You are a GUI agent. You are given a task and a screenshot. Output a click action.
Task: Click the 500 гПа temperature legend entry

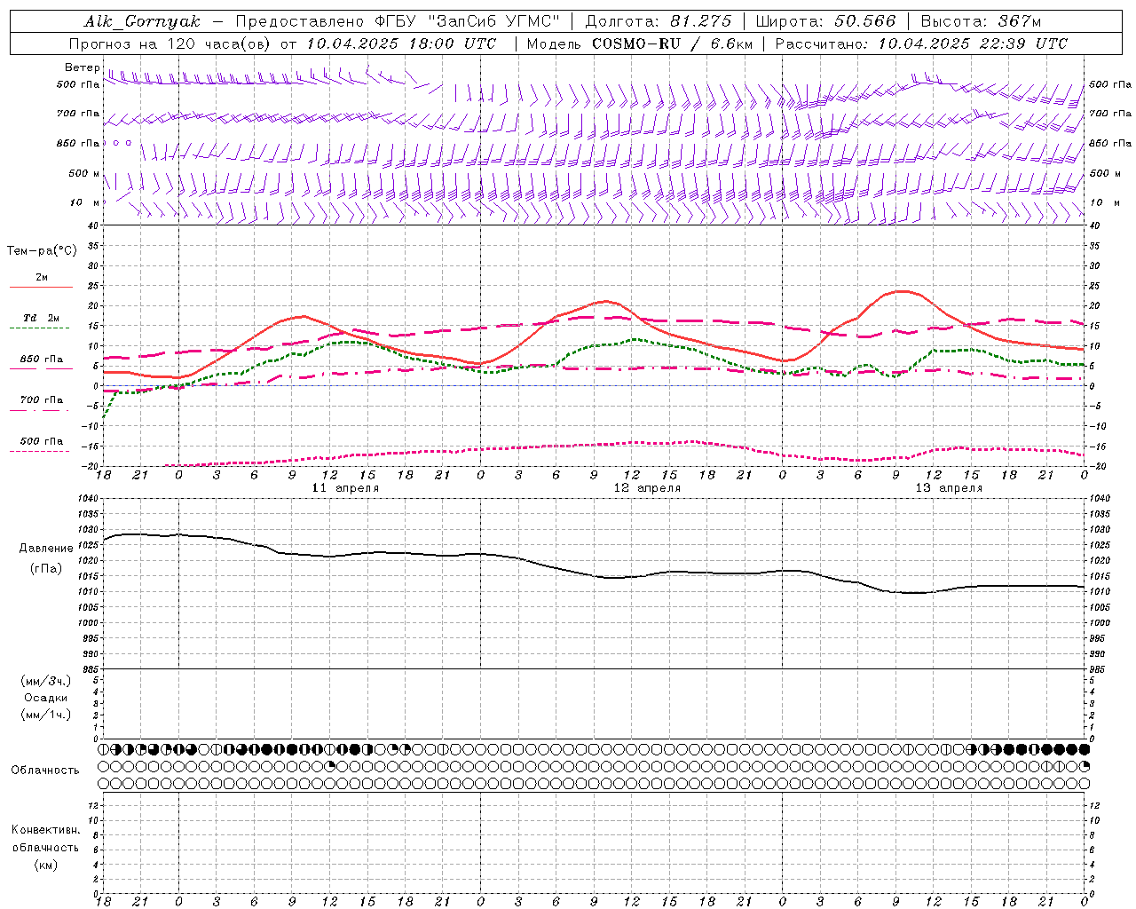(x=41, y=441)
